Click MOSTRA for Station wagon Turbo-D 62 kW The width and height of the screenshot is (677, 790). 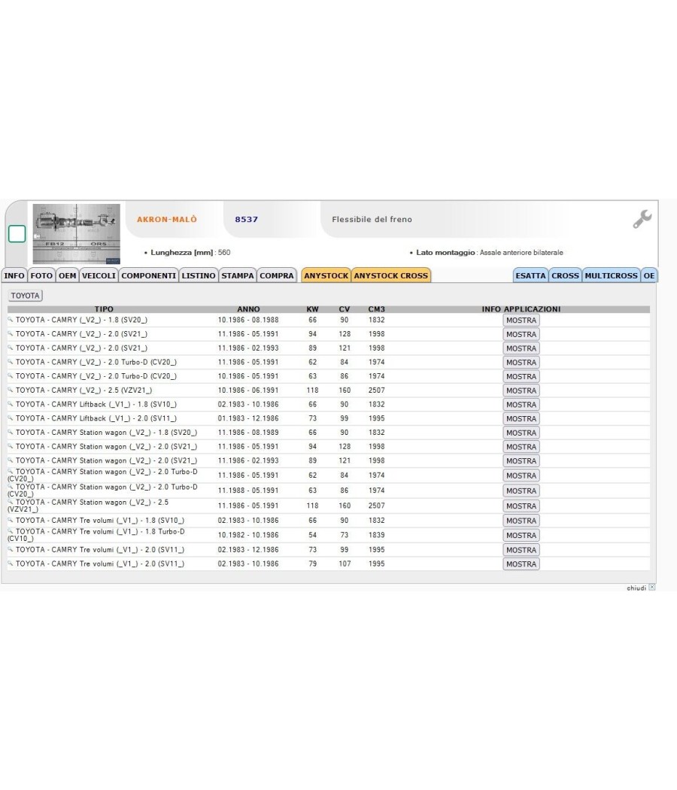(x=521, y=476)
